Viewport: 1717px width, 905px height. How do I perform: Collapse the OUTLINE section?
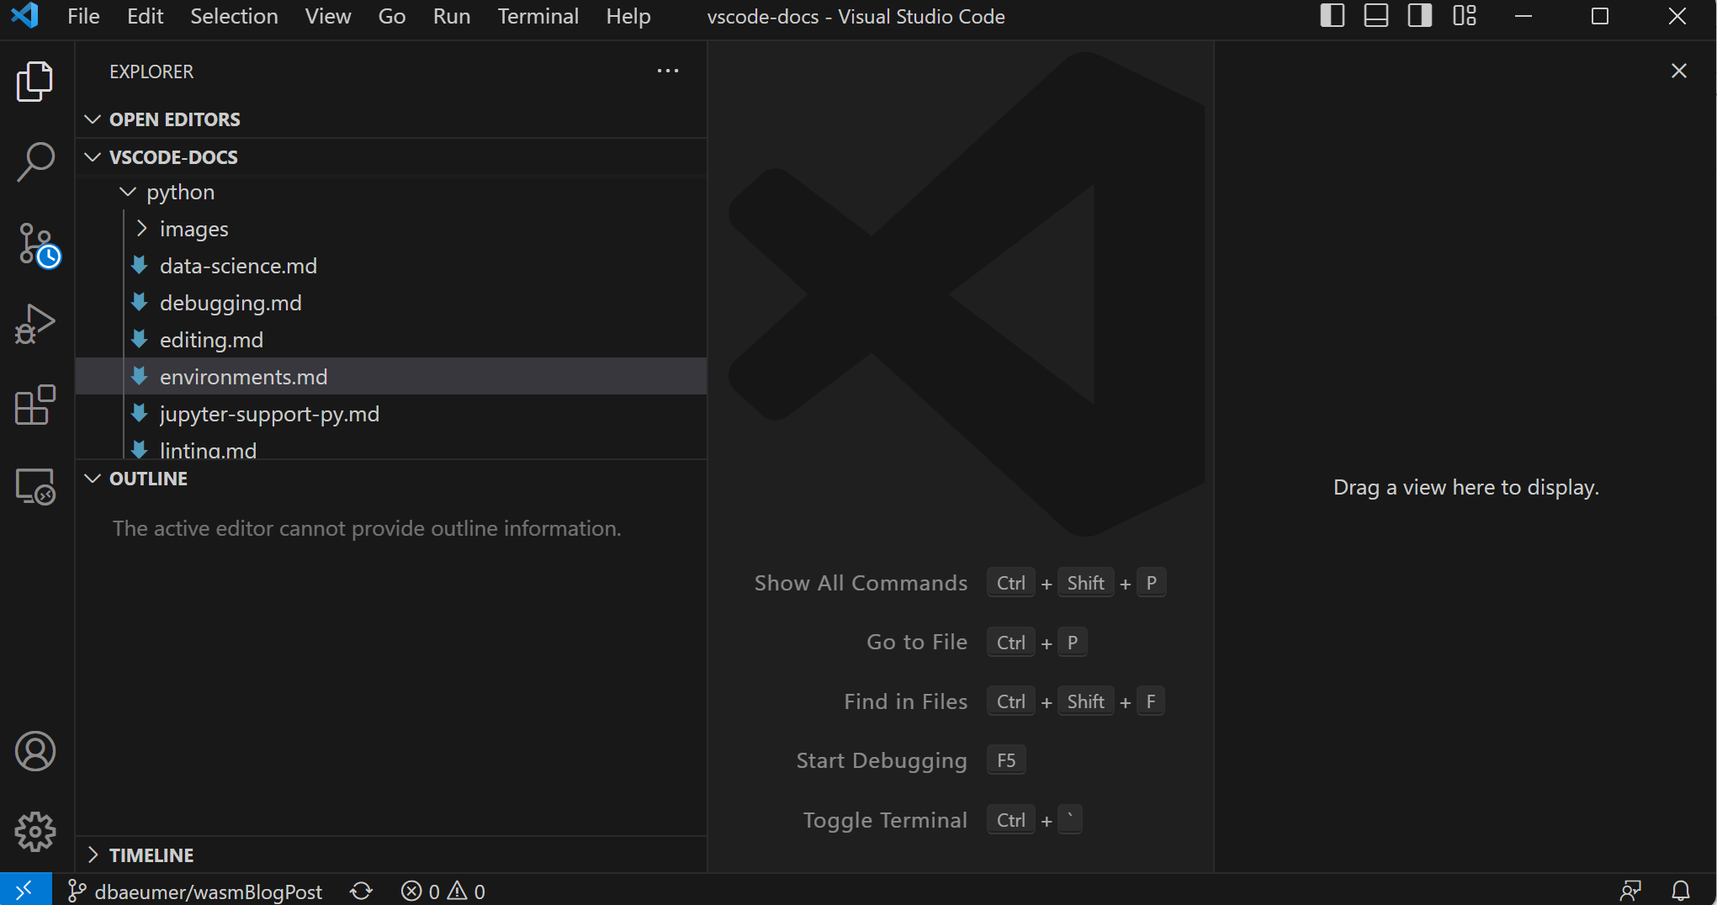(391, 479)
